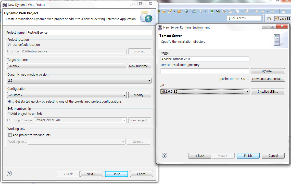Open help in Dynamic Web Project dialog
The width and height of the screenshot is (291, 184).
(x=9, y=174)
